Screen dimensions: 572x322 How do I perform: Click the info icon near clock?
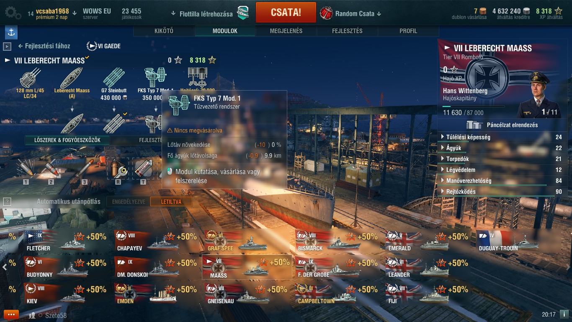[564, 314]
